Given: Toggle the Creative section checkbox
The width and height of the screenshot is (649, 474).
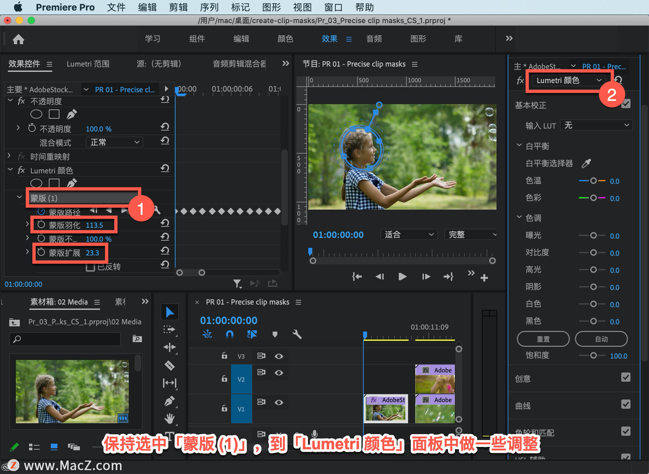Looking at the screenshot, I should 626,377.
